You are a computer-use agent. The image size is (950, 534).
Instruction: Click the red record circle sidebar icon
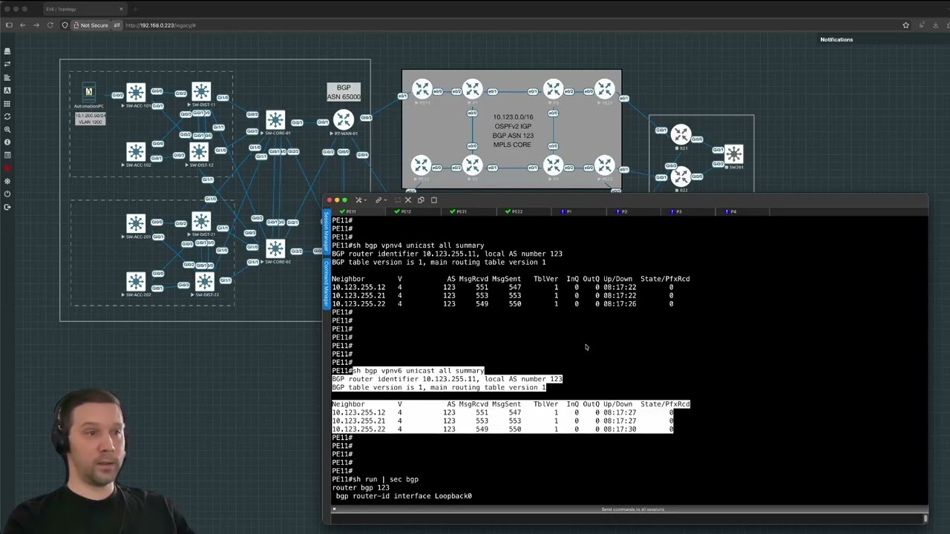coord(7,168)
